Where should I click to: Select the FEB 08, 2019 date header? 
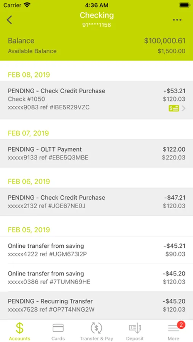pyautogui.click(x=29, y=75)
